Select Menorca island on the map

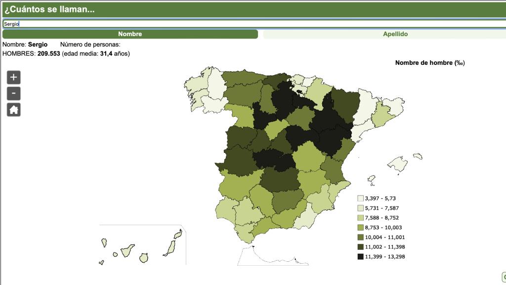(418, 156)
